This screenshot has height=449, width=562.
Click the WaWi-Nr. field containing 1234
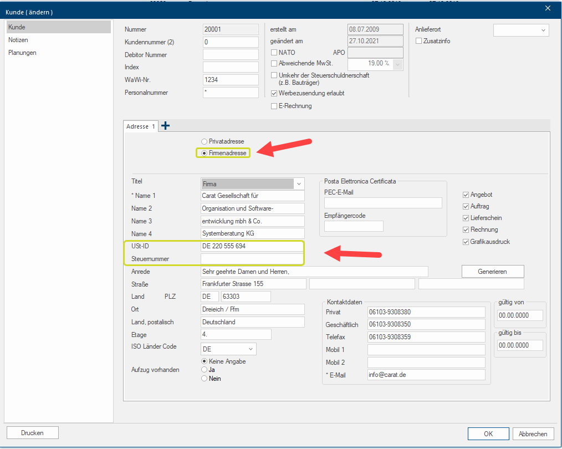tap(231, 80)
